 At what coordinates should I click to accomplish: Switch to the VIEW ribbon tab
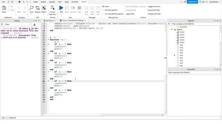[x=67, y=2]
